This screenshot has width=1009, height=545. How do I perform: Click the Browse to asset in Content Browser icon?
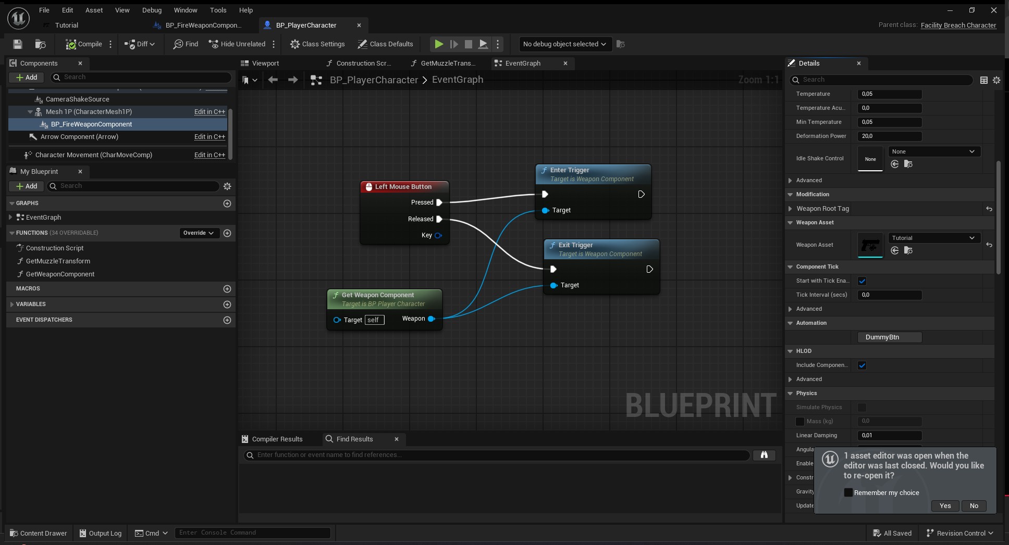pos(40,44)
